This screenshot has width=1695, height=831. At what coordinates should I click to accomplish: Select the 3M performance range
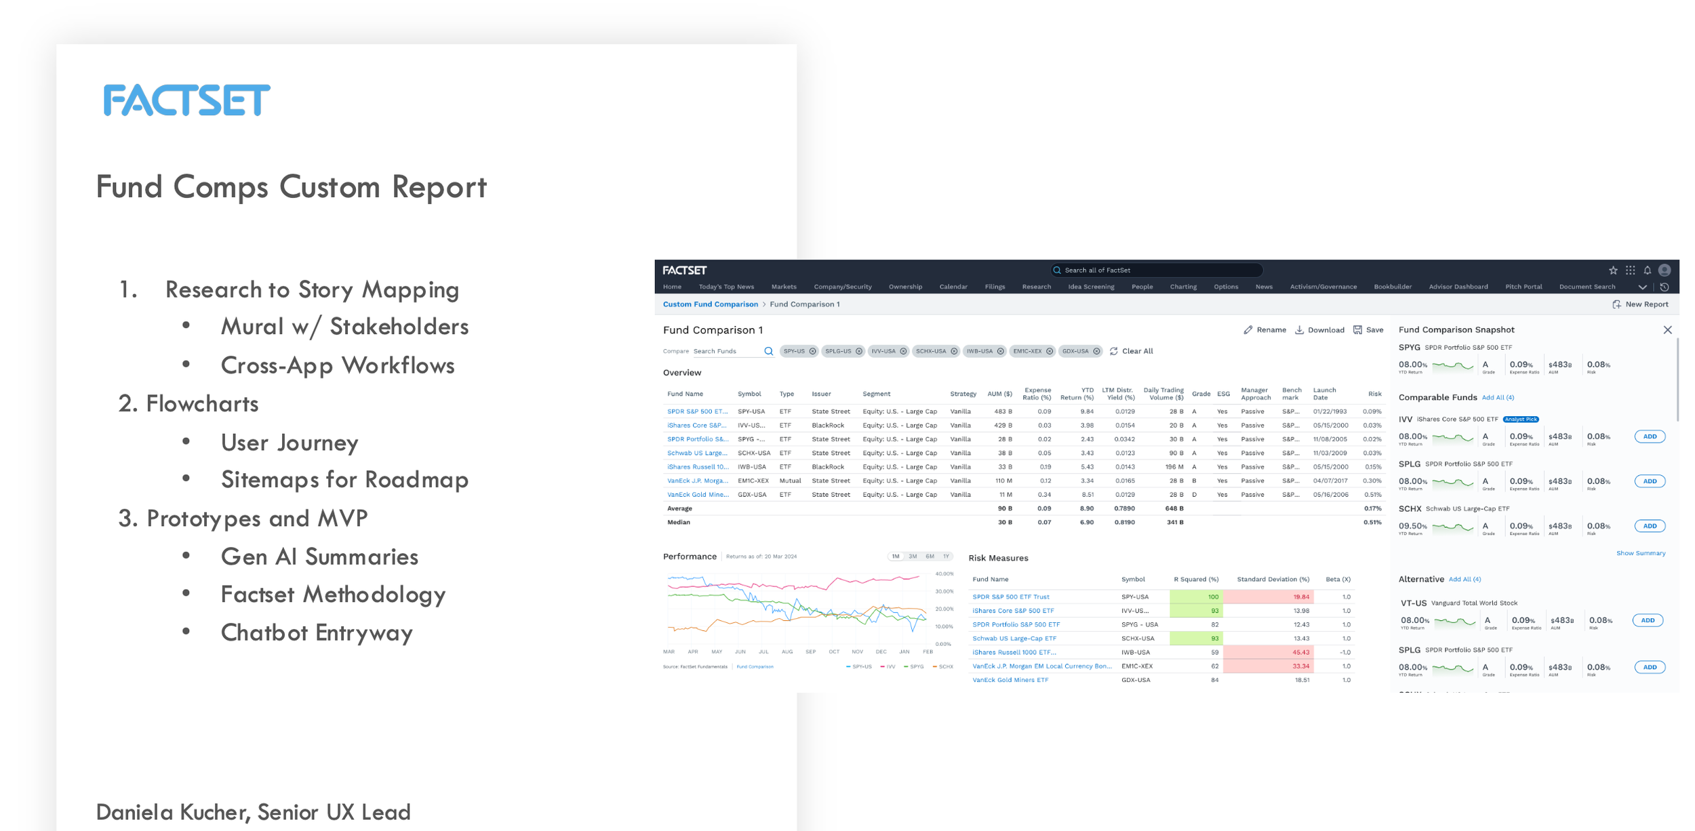click(913, 556)
